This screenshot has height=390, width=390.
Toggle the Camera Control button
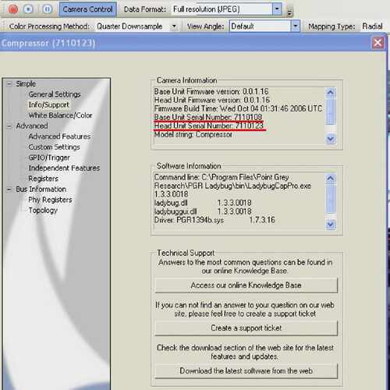(87, 9)
